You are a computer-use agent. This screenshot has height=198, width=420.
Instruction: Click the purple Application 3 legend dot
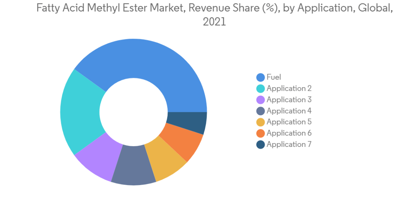(261, 100)
